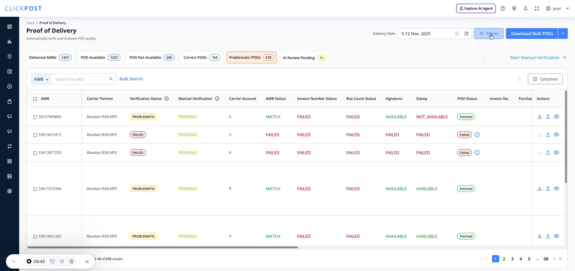
Task: Check the checkbox for AWB 53612877220
Action: click(35, 153)
